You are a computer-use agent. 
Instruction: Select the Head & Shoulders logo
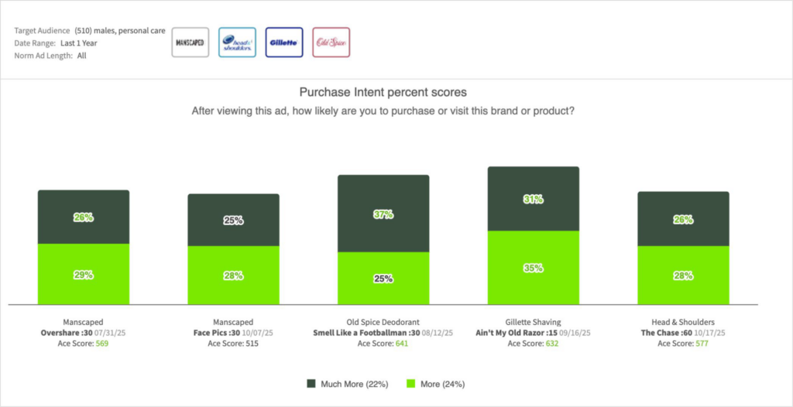click(x=237, y=43)
